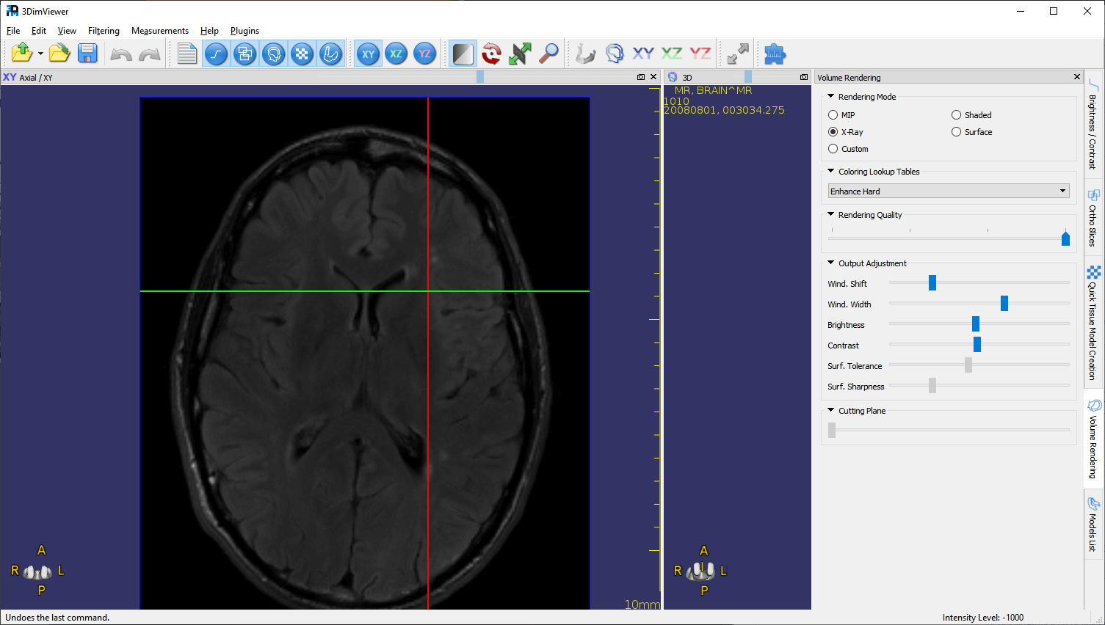Enable the Surface rendering mode
Viewport: 1105px width, 625px height.
point(957,132)
